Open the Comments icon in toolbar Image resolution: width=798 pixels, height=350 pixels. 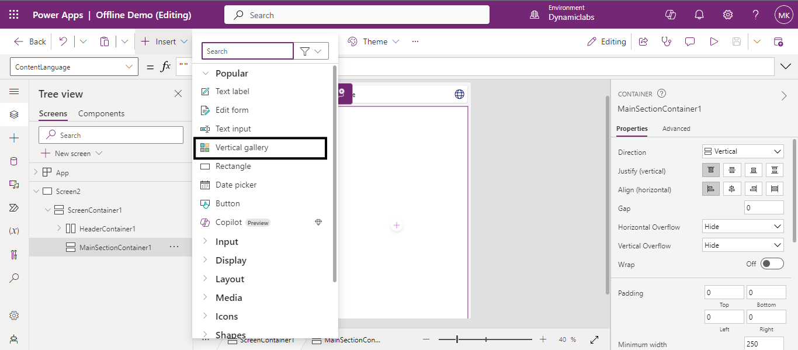click(690, 41)
